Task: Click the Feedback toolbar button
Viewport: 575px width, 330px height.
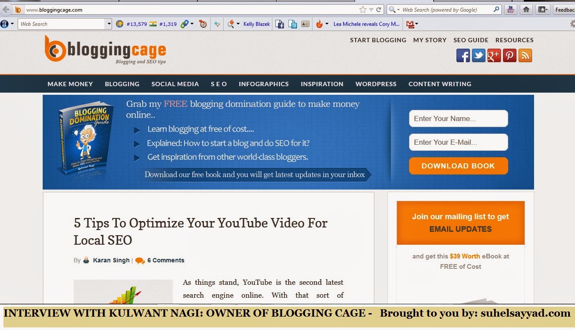Action: 564,9
